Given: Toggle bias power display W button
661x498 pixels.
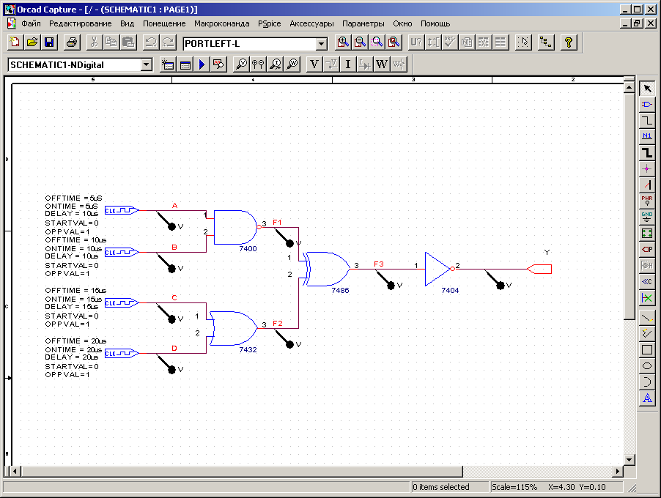Looking at the screenshot, I should click(382, 64).
